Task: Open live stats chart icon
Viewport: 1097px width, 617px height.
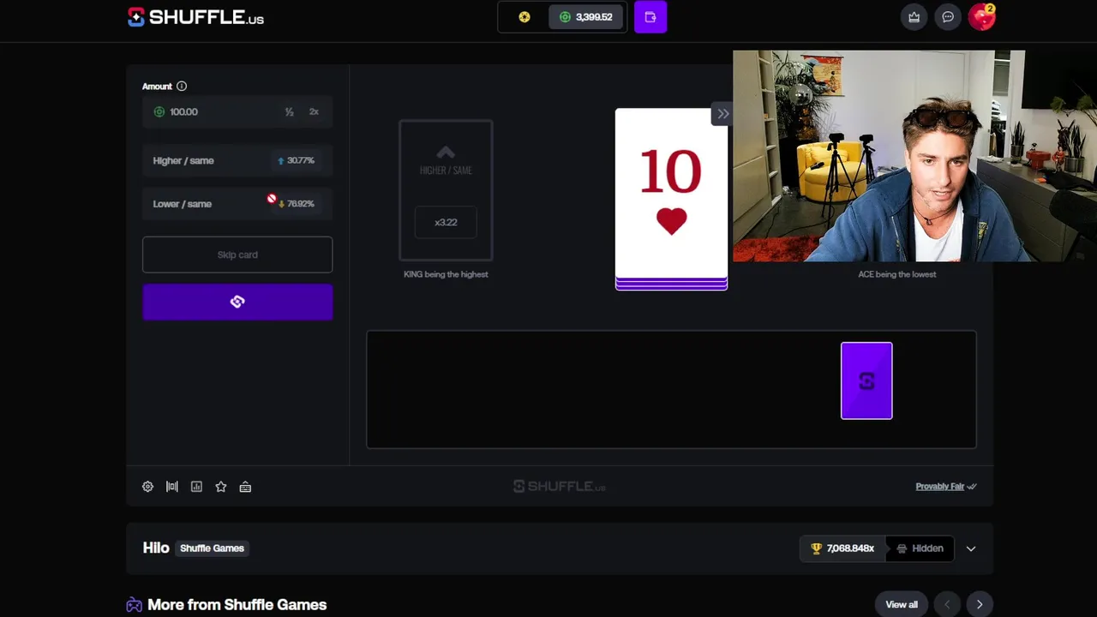Action: 196,487
